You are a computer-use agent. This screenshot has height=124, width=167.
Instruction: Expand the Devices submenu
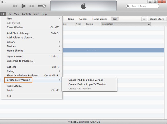click(x=34, y=46)
